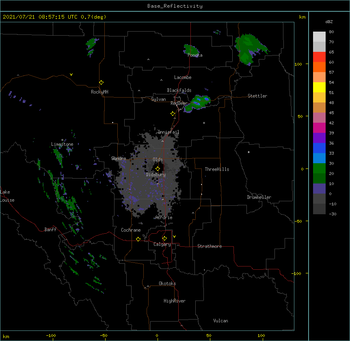Image resolution: width=350 pixels, height=341 pixels.
Task: Click the Okotoks town label
Action: pyautogui.click(x=167, y=283)
